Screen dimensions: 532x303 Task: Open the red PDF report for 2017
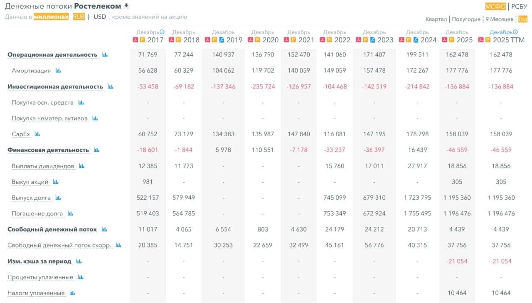(135, 40)
